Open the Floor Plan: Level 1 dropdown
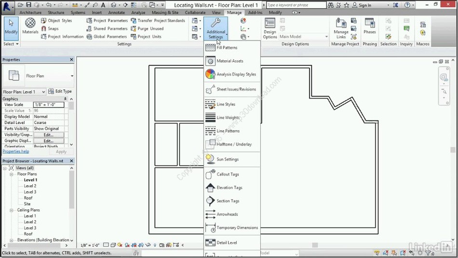 (x=24, y=92)
